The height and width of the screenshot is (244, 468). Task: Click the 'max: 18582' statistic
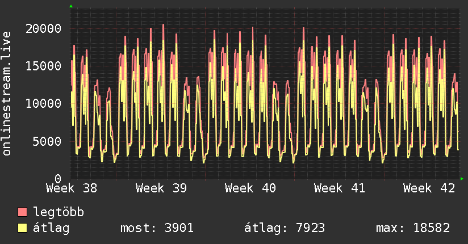(x=413, y=228)
